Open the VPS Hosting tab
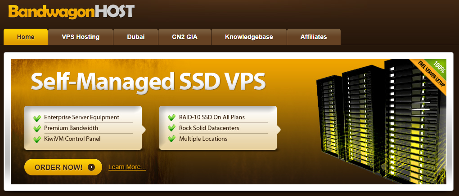This screenshot has height=196, width=459. (x=81, y=37)
